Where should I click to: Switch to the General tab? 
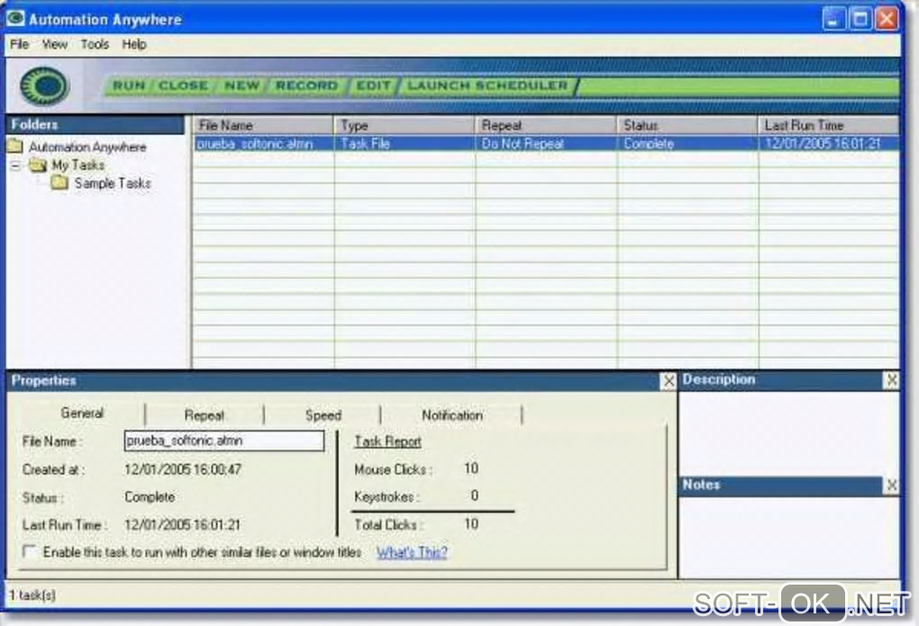click(x=82, y=413)
